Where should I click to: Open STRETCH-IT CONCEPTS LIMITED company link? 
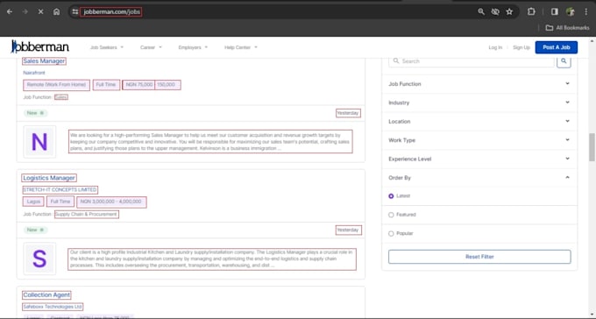tap(60, 189)
